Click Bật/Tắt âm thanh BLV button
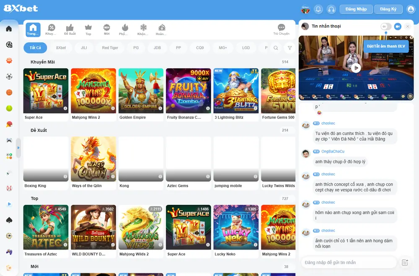419x276 pixels. (x=386, y=46)
